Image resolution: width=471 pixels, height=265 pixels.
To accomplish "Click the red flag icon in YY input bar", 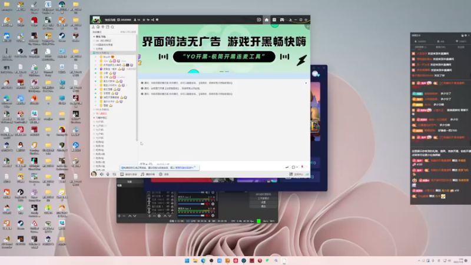I will click(303, 167).
